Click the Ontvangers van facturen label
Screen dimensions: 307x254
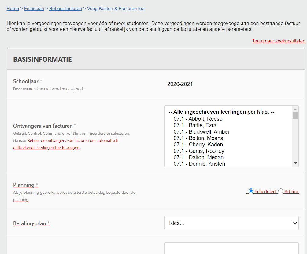tap(43, 126)
